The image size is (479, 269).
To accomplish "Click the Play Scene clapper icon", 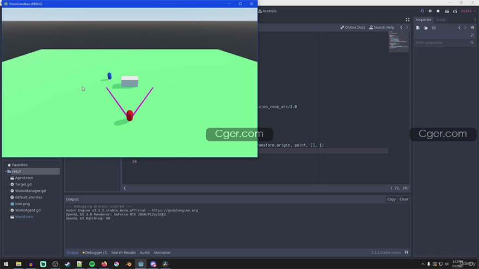I will click(x=447, y=11).
